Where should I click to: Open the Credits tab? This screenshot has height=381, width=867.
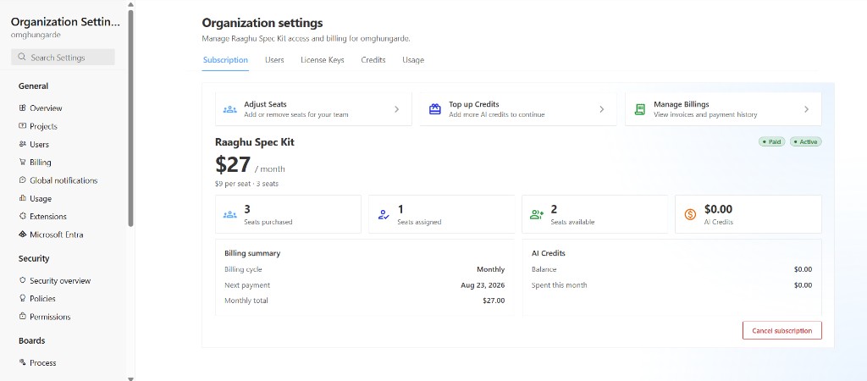tap(373, 60)
